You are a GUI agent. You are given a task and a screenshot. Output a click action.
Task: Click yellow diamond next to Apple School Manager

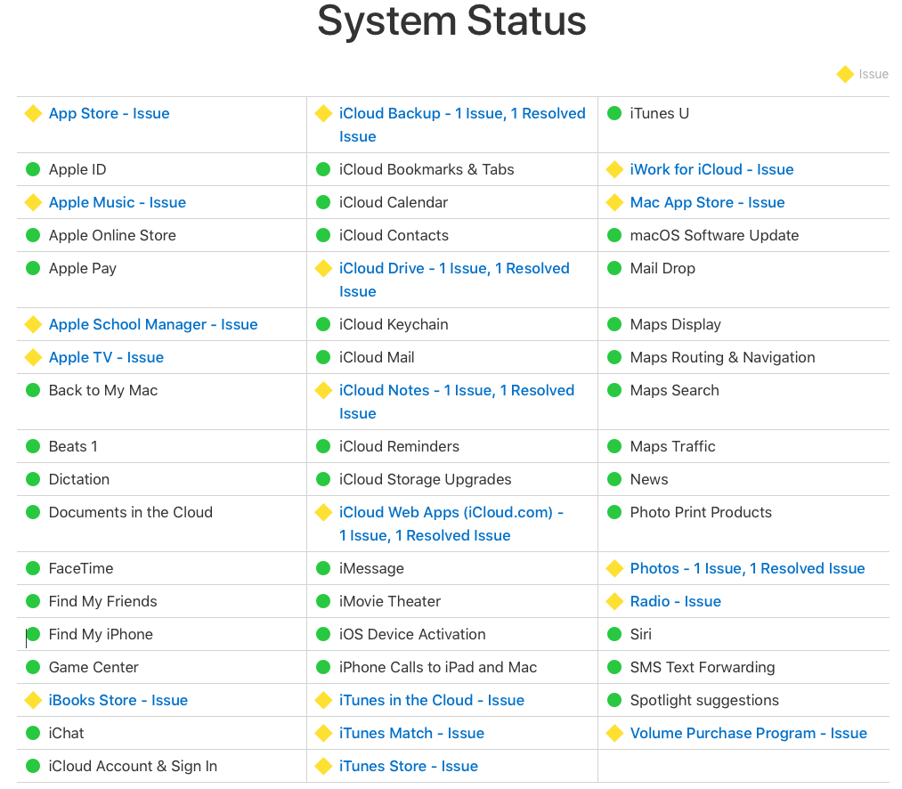coord(33,324)
